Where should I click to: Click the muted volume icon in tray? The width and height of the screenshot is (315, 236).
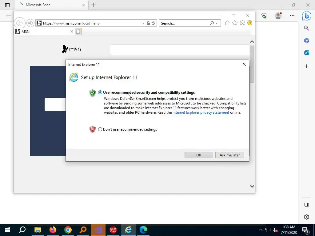tap(275, 230)
